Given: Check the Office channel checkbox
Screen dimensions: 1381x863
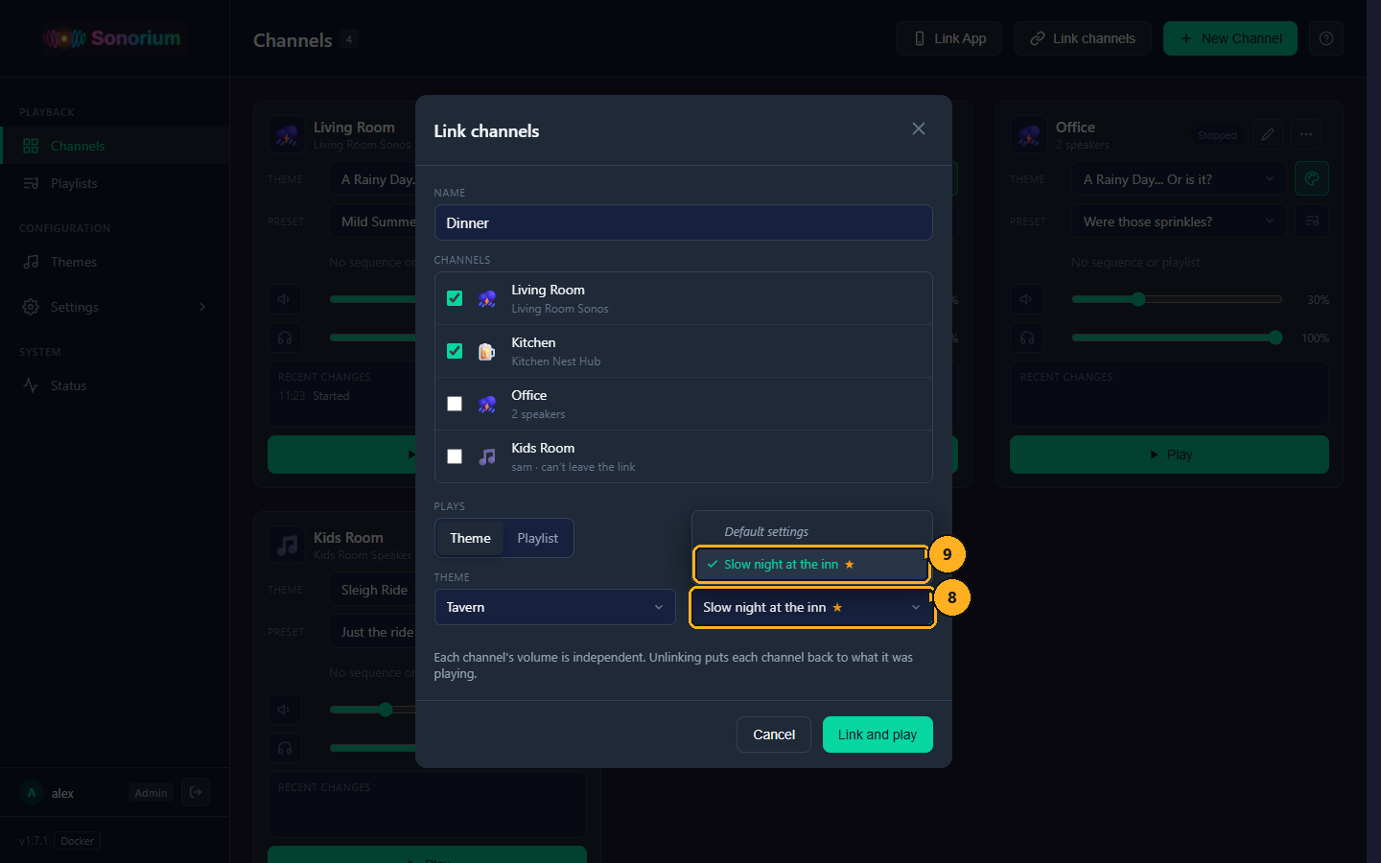Looking at the screenshot, I should (455, 404).
